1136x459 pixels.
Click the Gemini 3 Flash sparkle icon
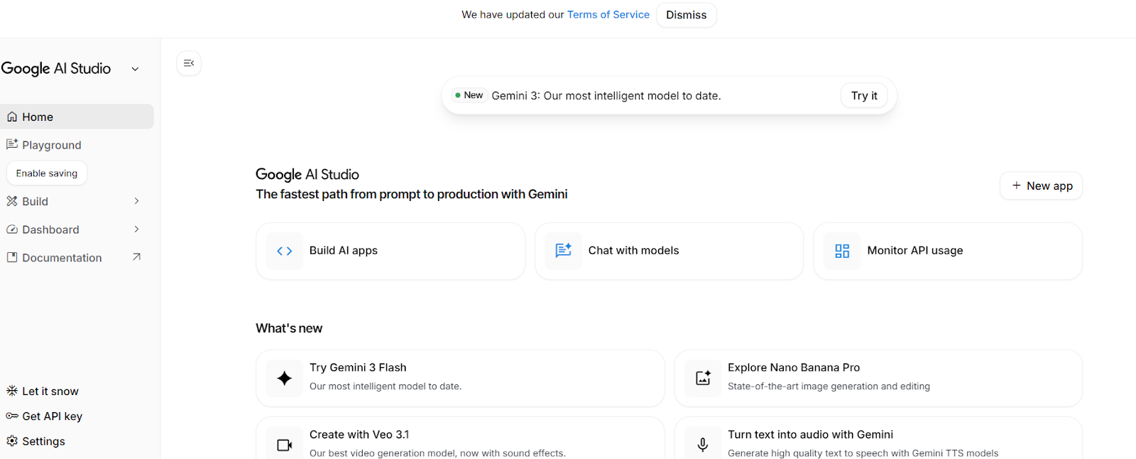click(x=284, y=378)
